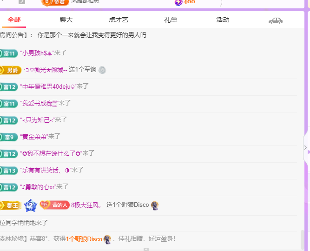Click the 野狼Disco gift icon after 8极大狂风

(155, 205)
